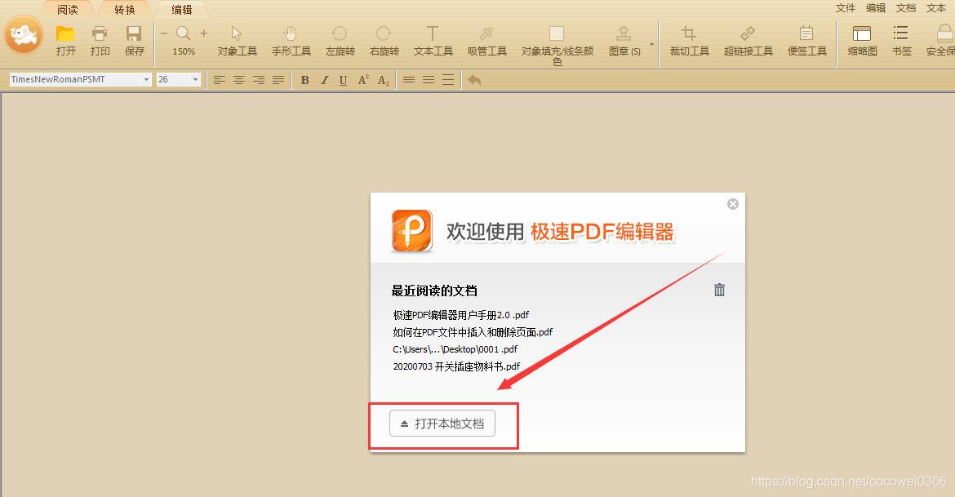Show the 书签 bookmarks panel
Screen dimensions: 955x497
coord(901,40)
